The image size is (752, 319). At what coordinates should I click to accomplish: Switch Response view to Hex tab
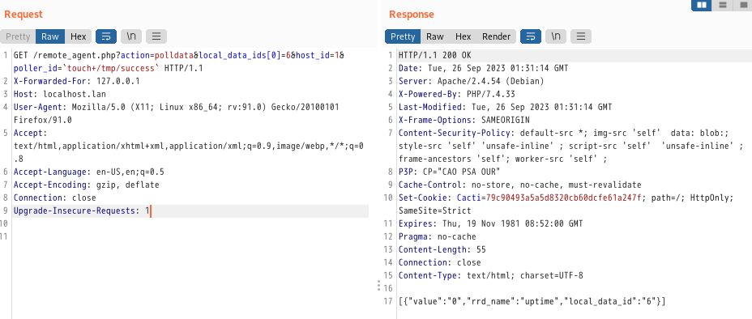click(x=463, y=36)
